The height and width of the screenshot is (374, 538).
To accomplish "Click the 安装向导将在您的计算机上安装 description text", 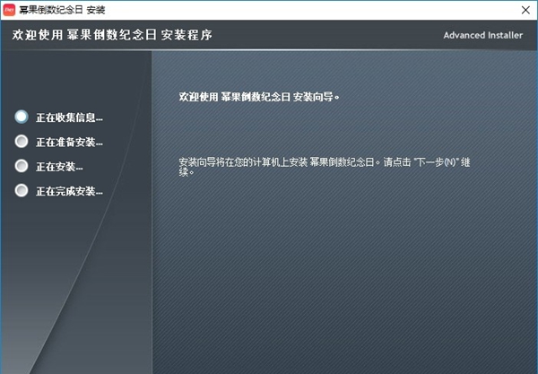I will coord(325,167).
